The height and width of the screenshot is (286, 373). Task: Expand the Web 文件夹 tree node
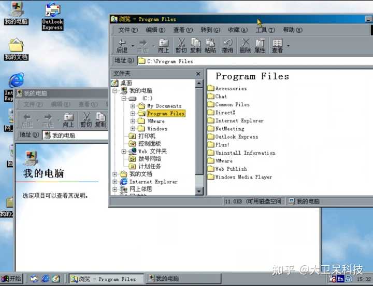pyautogui.click(x=124, y=152)
